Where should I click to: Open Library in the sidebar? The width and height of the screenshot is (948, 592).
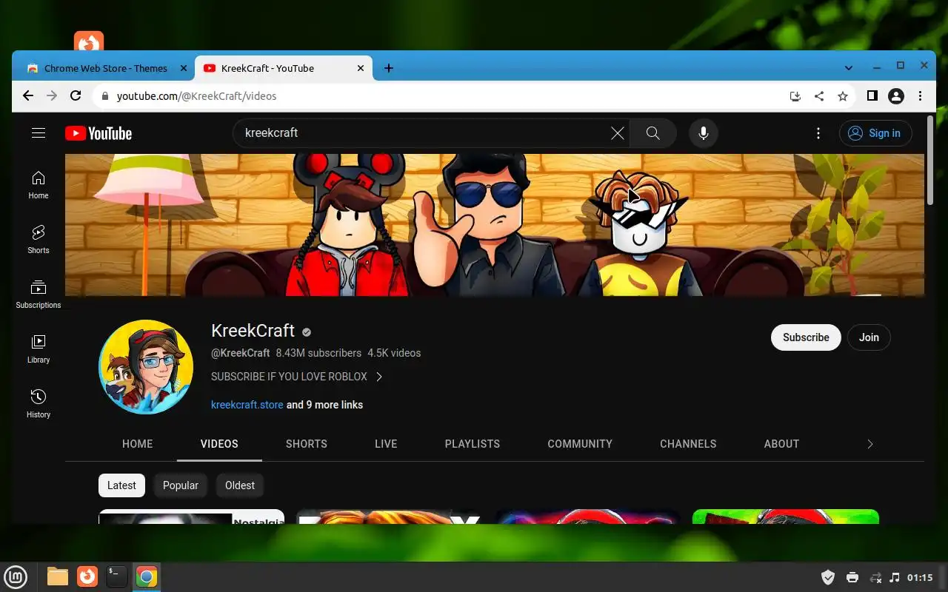pyautogui.click(x=39, y=349)
